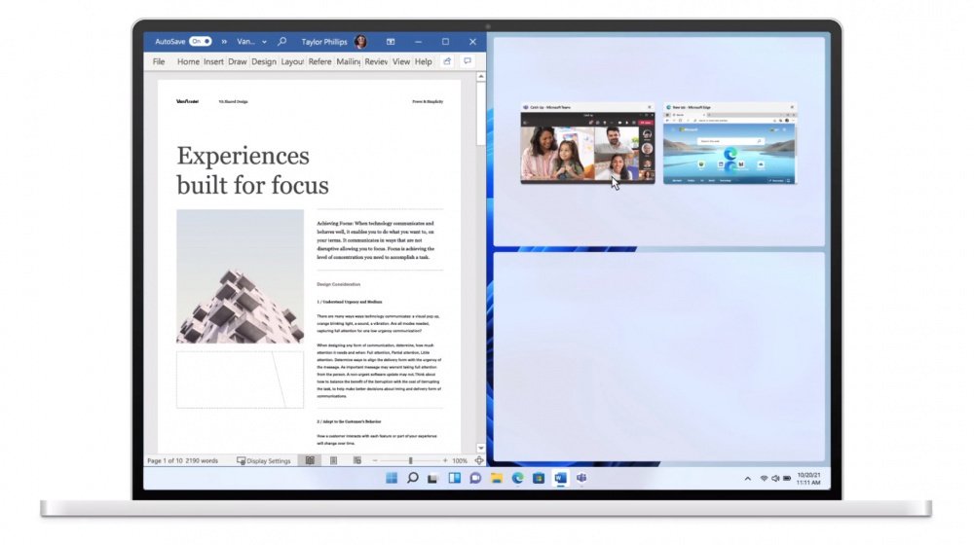Image resolution: width=974 pixels, height=545 pixels.
Task: Toggle the AutoSave switch off
Action: click(x=200, y=42)
